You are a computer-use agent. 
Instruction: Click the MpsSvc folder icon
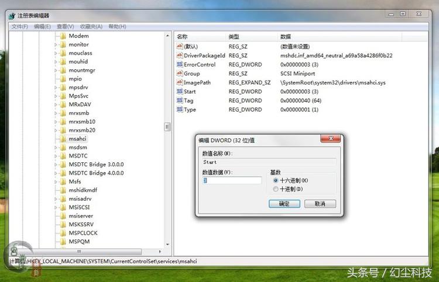pos(63,96)
